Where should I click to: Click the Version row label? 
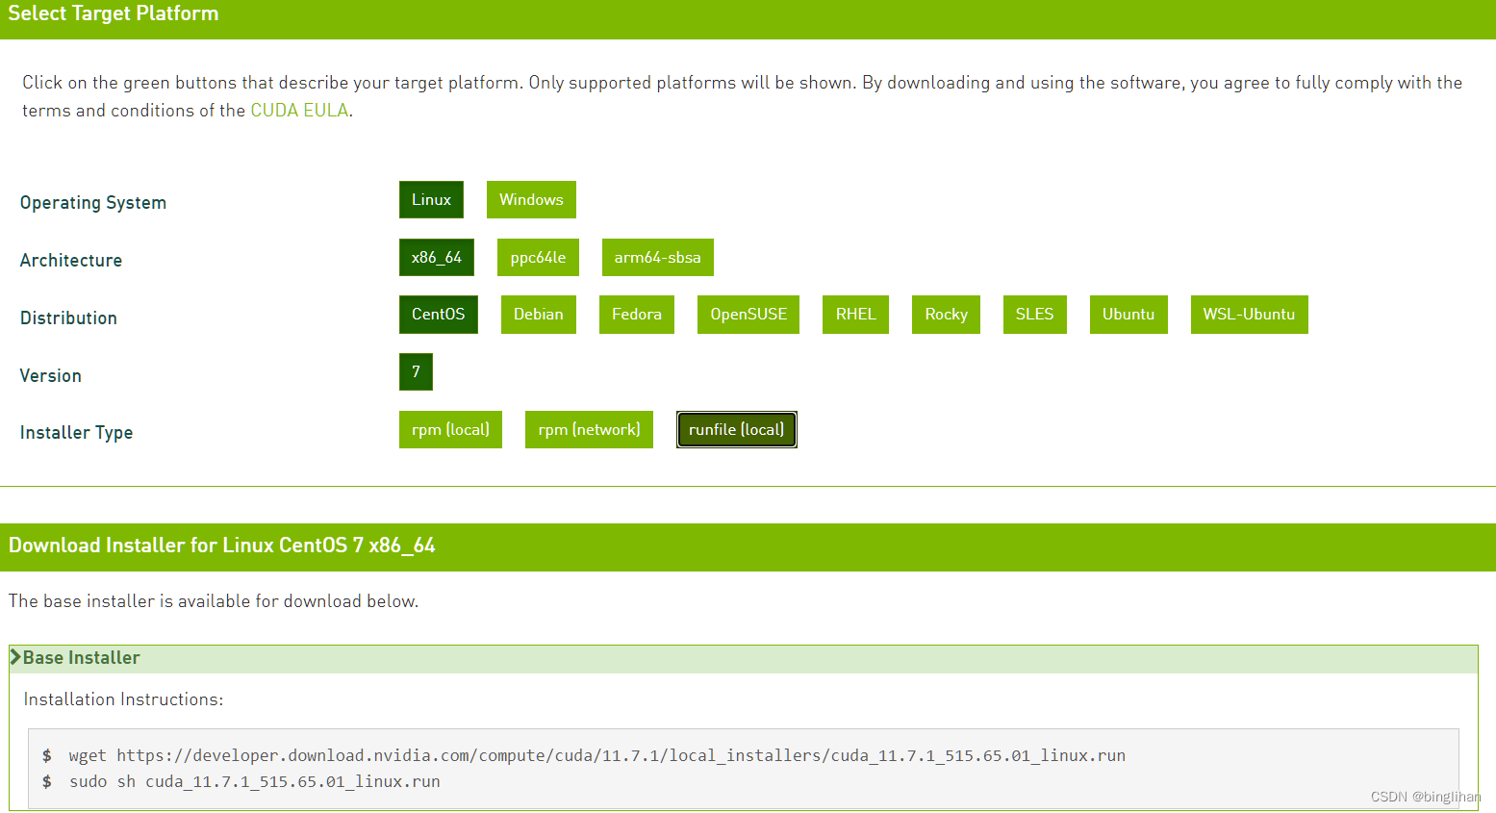51,376
